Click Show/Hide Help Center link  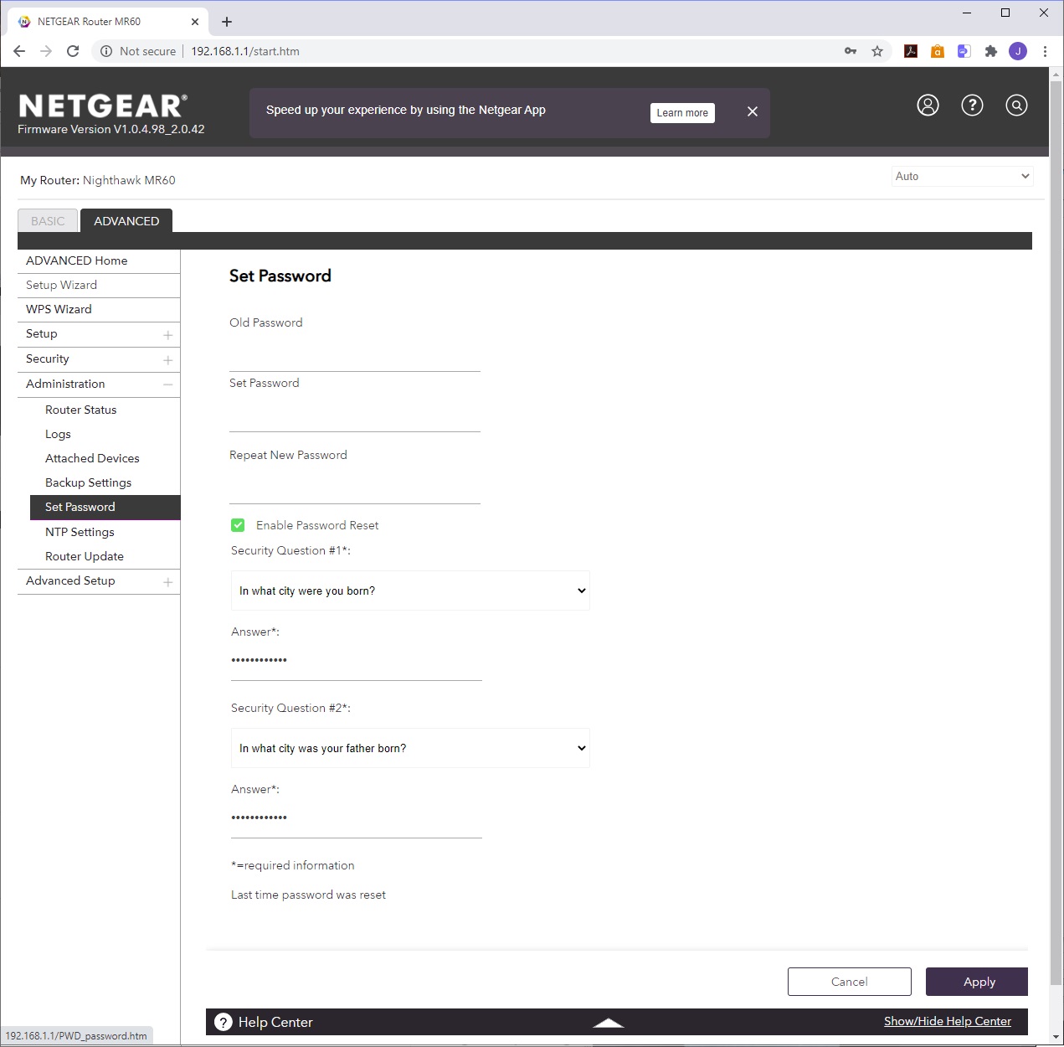pyautogui.click(x=947, y=1021)
